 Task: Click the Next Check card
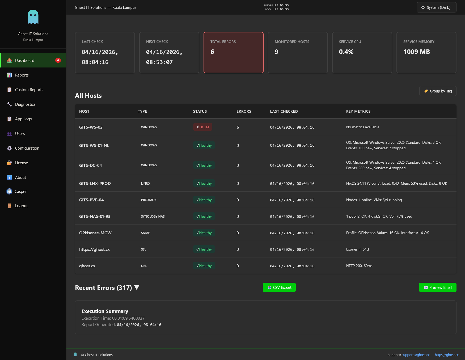pos(169,53)
